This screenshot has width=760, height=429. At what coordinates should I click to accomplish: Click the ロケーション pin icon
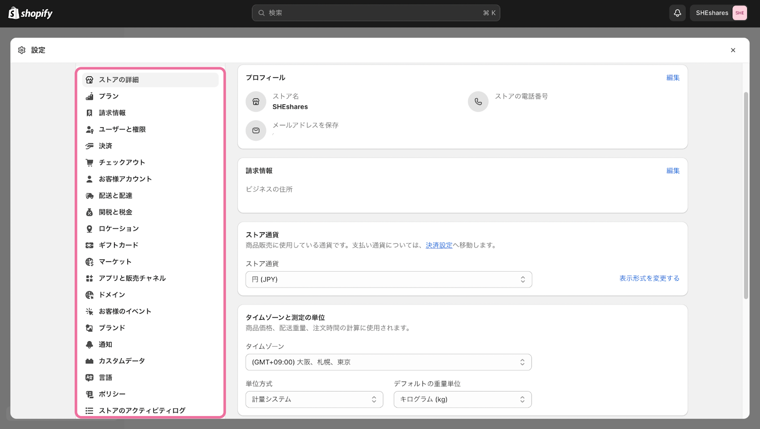click(x=89, y=229)
